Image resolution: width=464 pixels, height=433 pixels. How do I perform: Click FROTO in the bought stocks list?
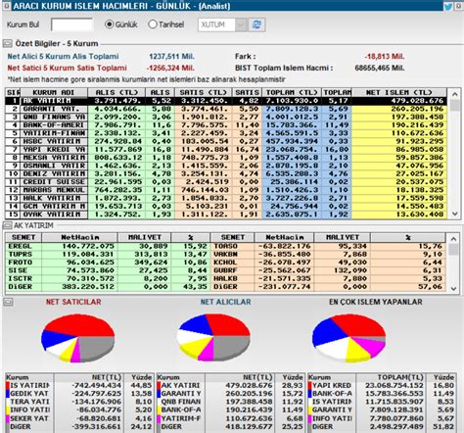21,263
